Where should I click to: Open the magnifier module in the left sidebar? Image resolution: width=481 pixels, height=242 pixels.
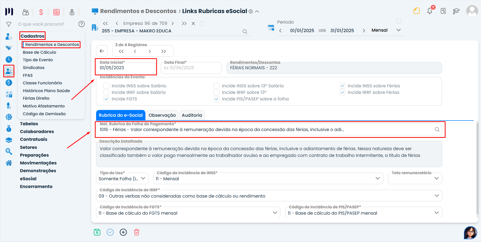coord(9,151)
